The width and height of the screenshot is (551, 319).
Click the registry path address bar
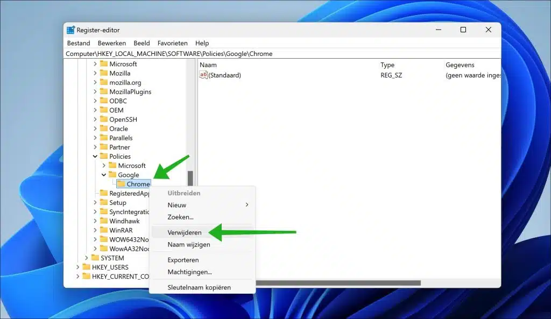pyautogui.click(x=282, y=54)
